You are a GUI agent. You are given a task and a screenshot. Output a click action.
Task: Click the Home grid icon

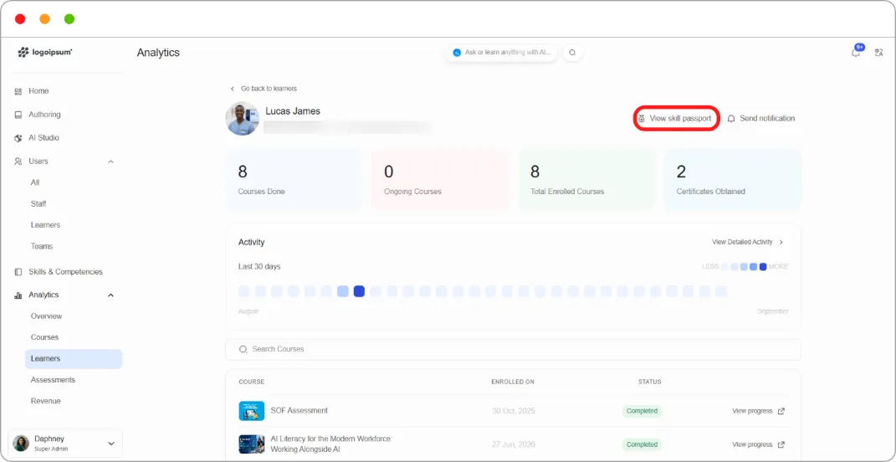pyautogui.click(x=18, y=91)
